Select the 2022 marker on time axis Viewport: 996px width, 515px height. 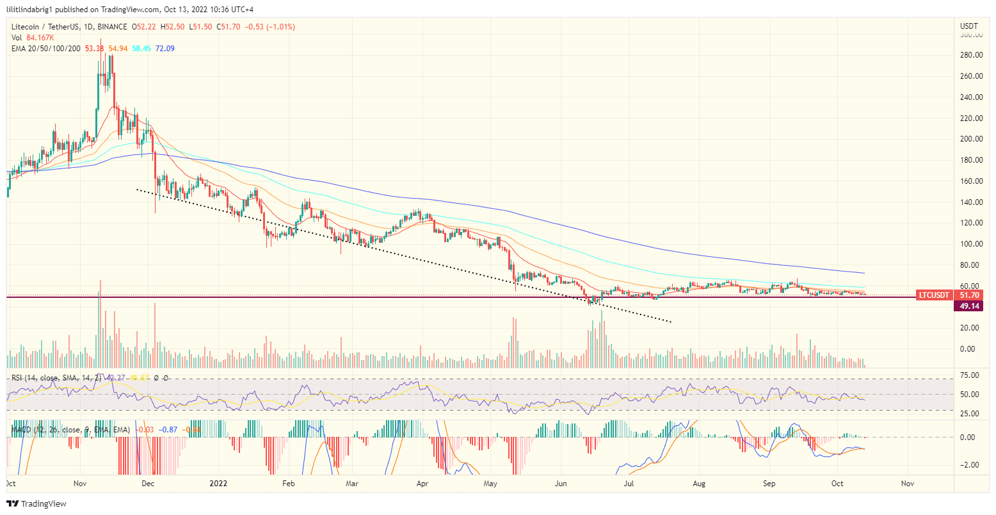point(219,484)
